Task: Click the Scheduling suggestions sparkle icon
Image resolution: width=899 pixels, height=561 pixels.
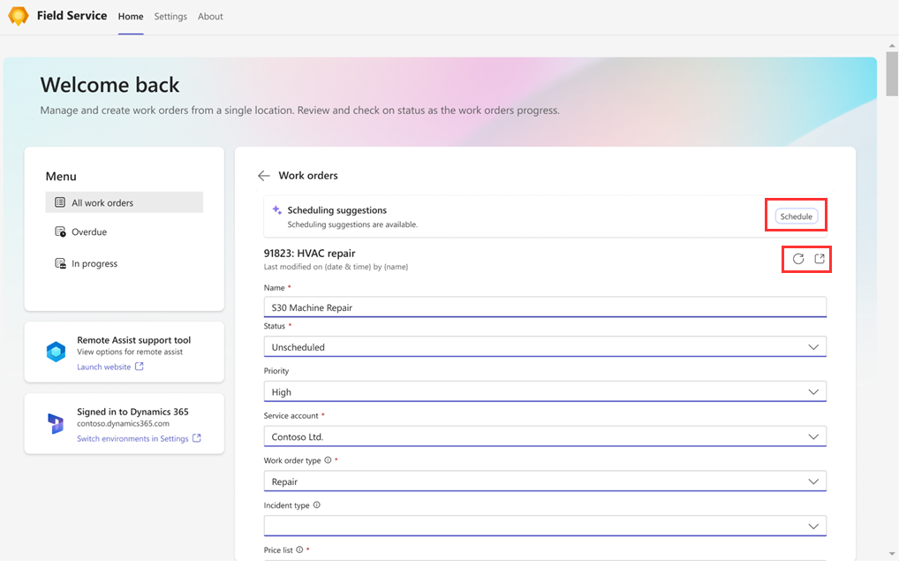Action: 277,210
